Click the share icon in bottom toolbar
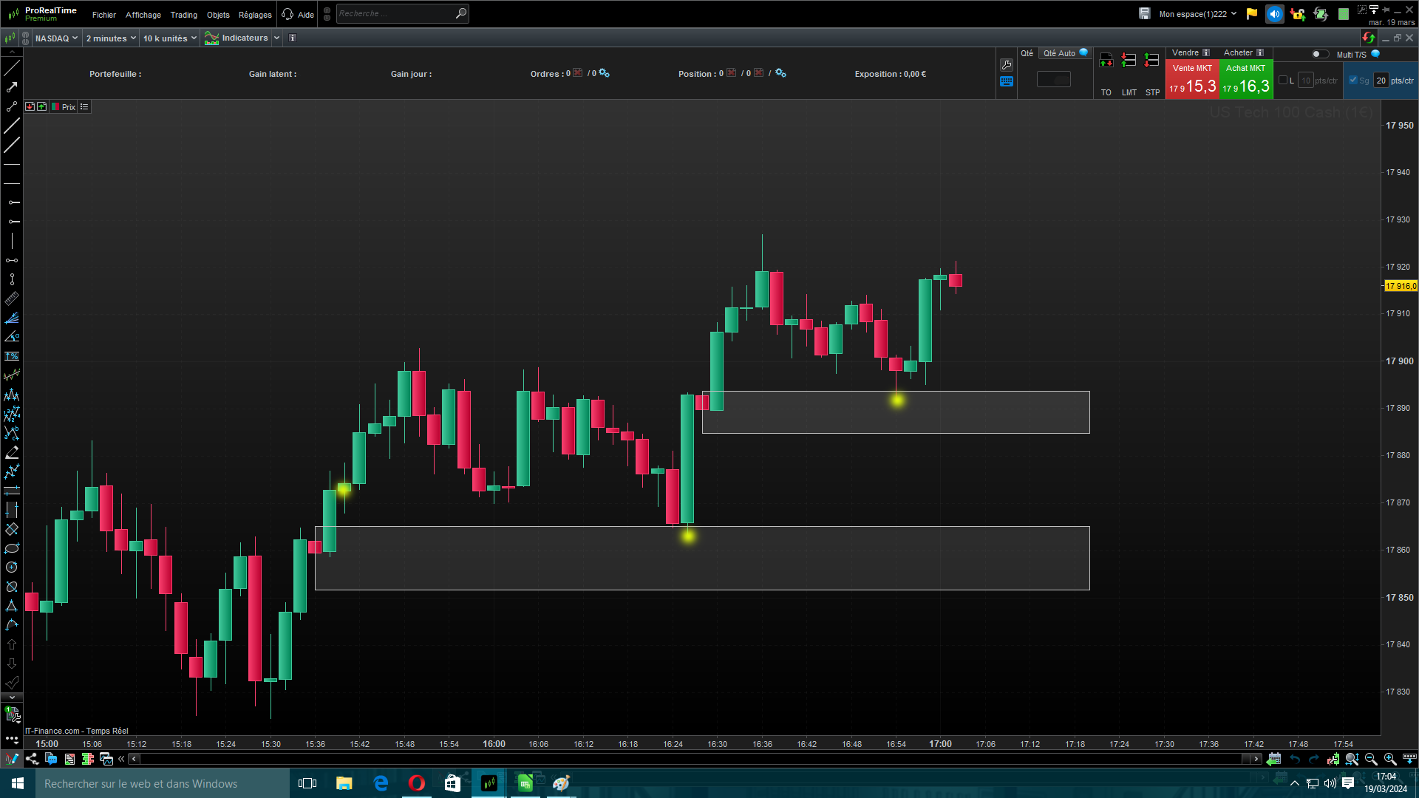 coord(32,759)
